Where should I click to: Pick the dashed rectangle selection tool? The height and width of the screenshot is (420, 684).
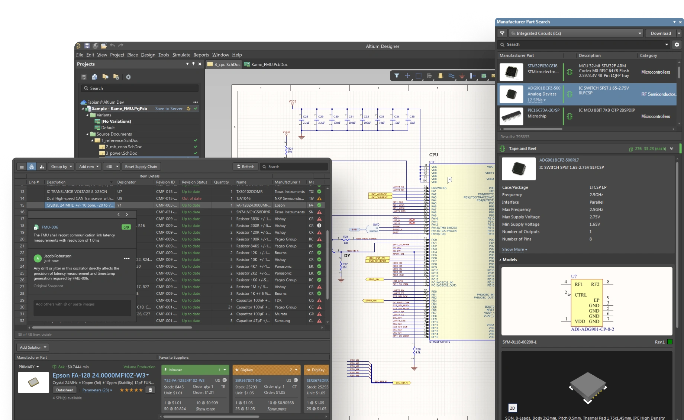419,76
